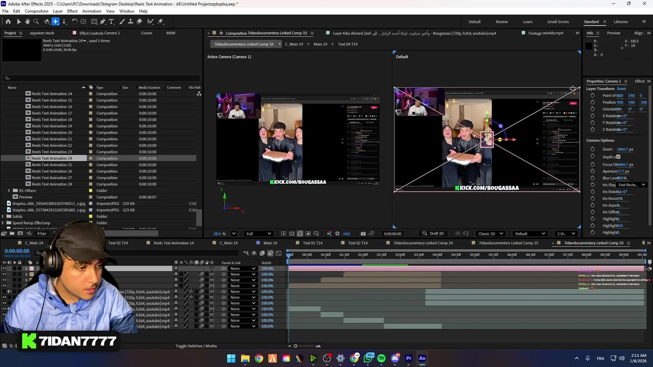The width and height of the screenshot is (653, 367).
Task: Switch to timeline tab Text 01 T14
Action: pyautogui.click(x=312, y=243)
